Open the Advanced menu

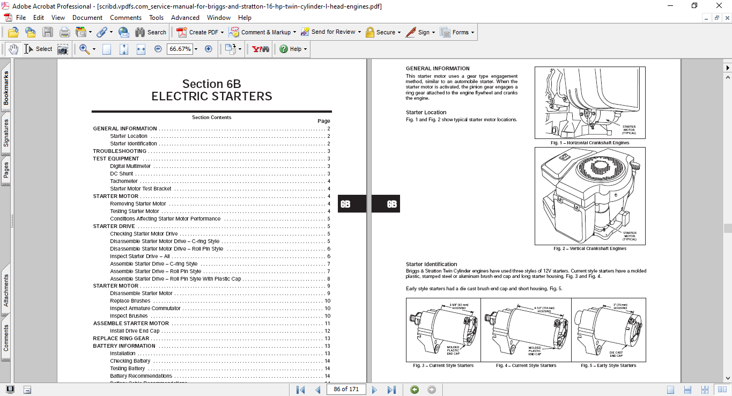[185, 17]
